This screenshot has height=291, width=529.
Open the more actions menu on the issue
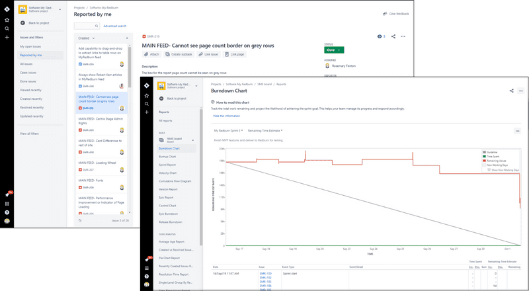click(403, 36)
